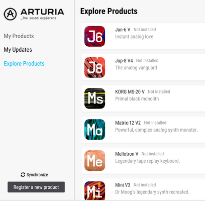Viewport: 205px width, 201px height.
Task: Click 'The analog vanguard' description
Action: [136, 68]
